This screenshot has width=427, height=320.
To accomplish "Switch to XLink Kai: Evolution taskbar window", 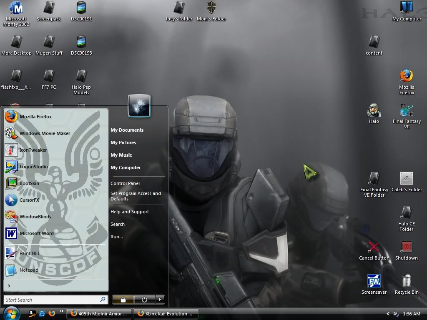I will tap(166, 314).
